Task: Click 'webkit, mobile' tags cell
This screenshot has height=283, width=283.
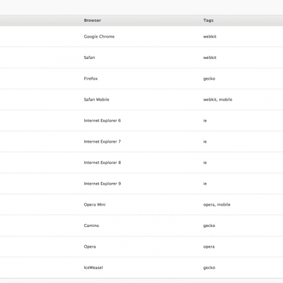Action: [218, 100]
